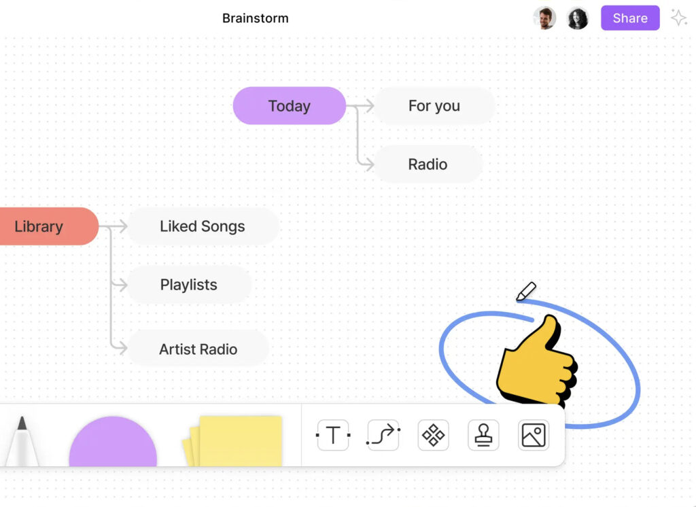Select the purple Today node
Image resolution: width=696 pixels, height=507 pixels.
coord(290,106)
